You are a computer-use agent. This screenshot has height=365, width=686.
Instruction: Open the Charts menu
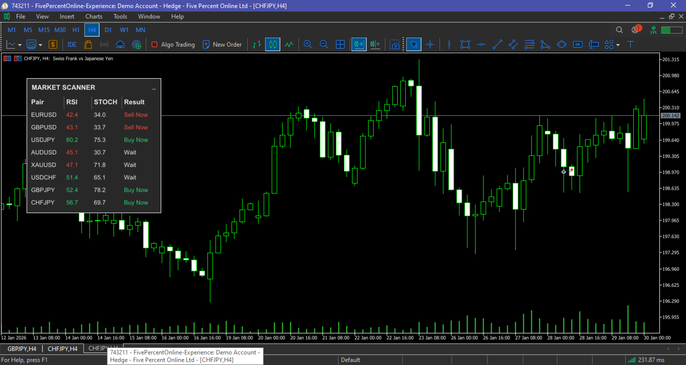pos(94,17)
